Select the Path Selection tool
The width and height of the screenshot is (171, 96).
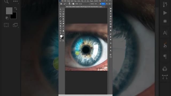point(63,29)
